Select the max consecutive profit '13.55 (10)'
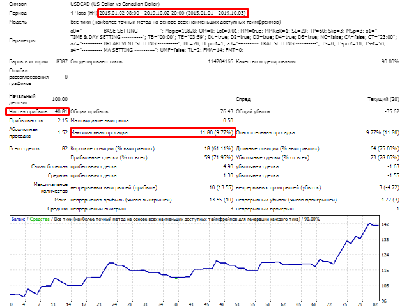This screenshot has height=307, width=409. click(221, 200)
